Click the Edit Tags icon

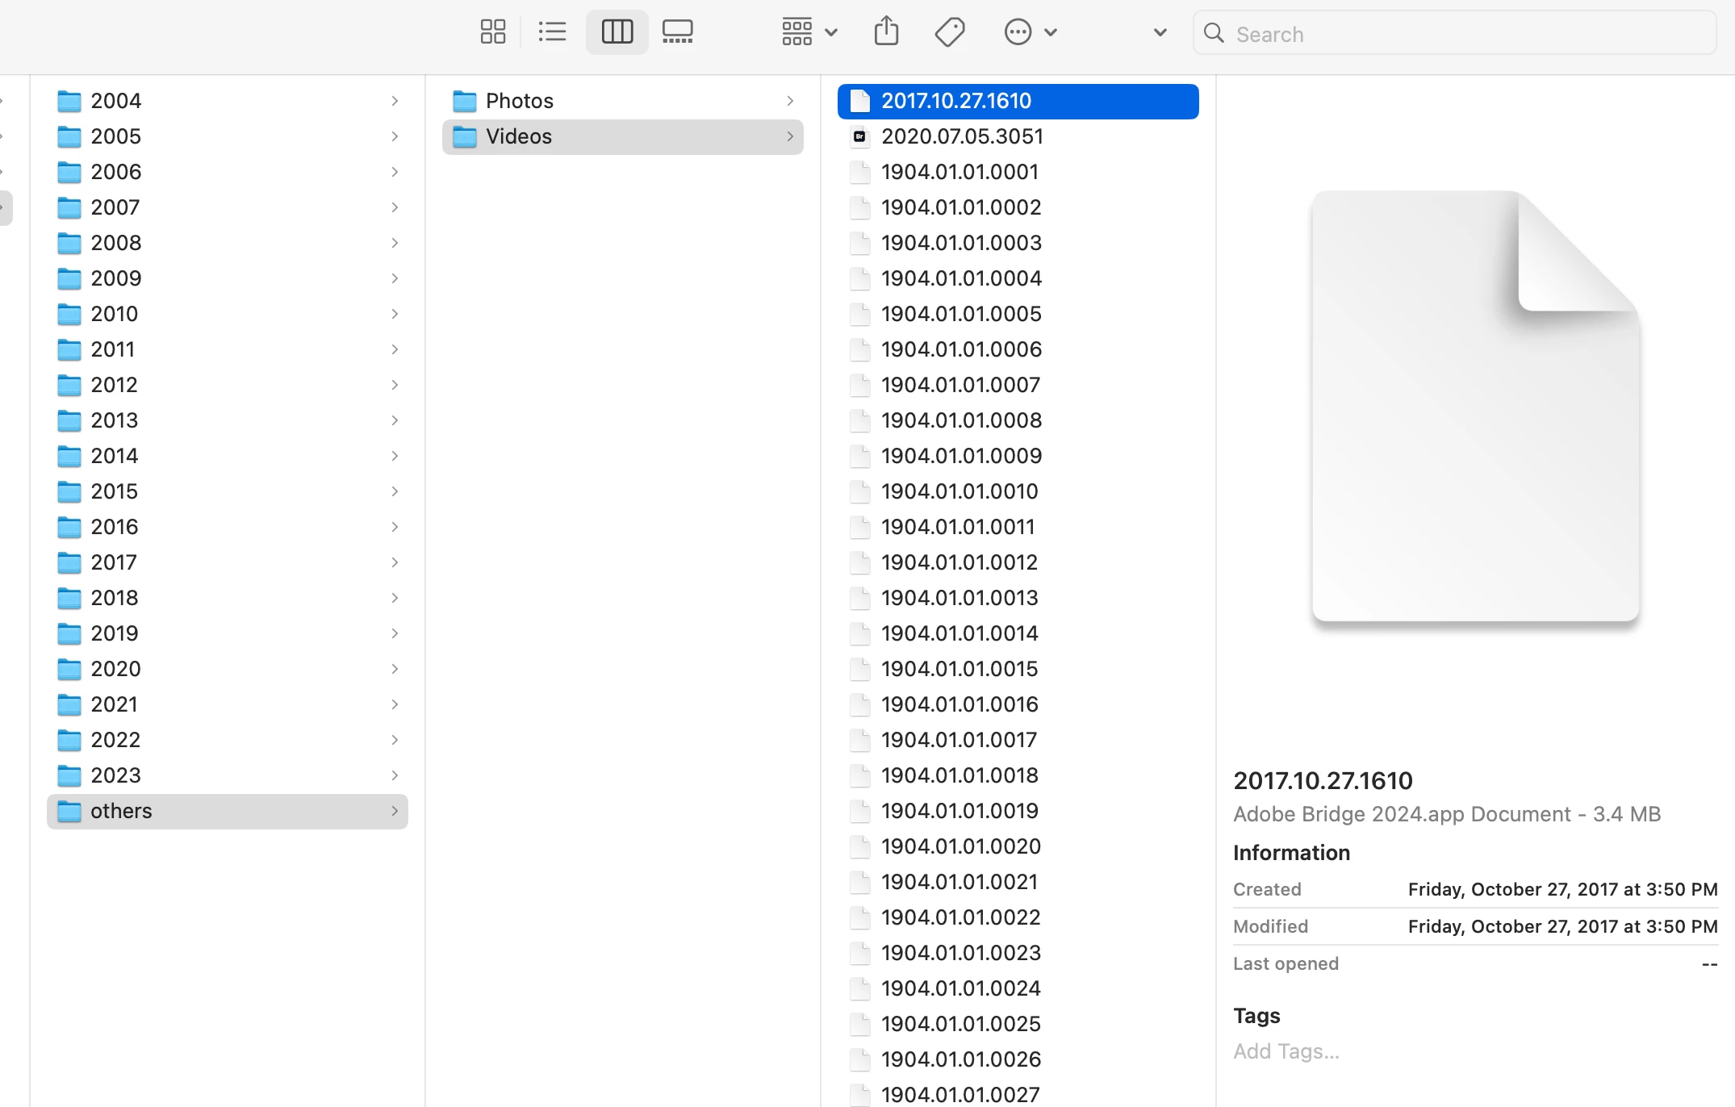pos(950,32)
